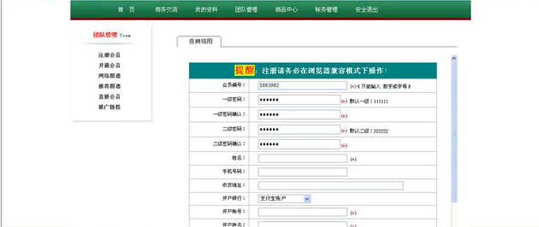Screen dimensions: 539x227
Task: Focus the 一级密码 password field
Action: click(x=299, y=100)
